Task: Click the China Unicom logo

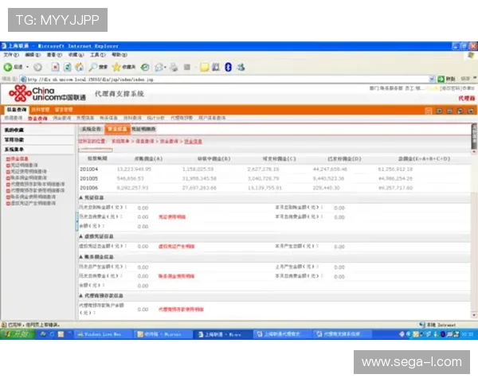Action: [46, 95]
